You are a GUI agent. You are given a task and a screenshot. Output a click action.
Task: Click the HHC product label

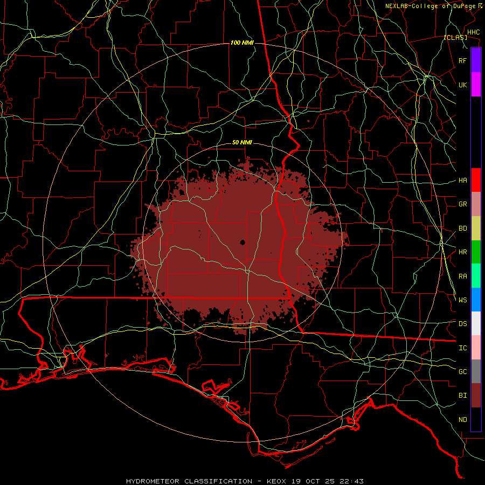(x=473, y=32)
